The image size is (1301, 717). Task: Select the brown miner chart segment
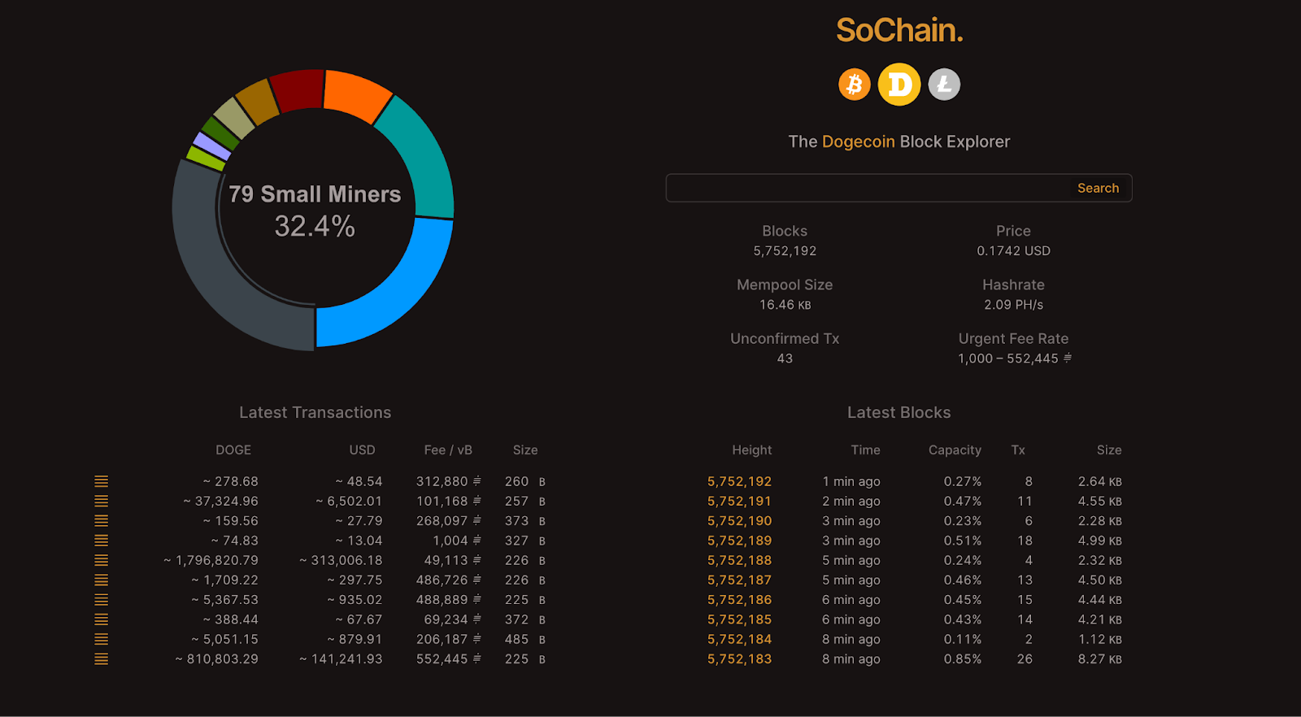point(258,102)
